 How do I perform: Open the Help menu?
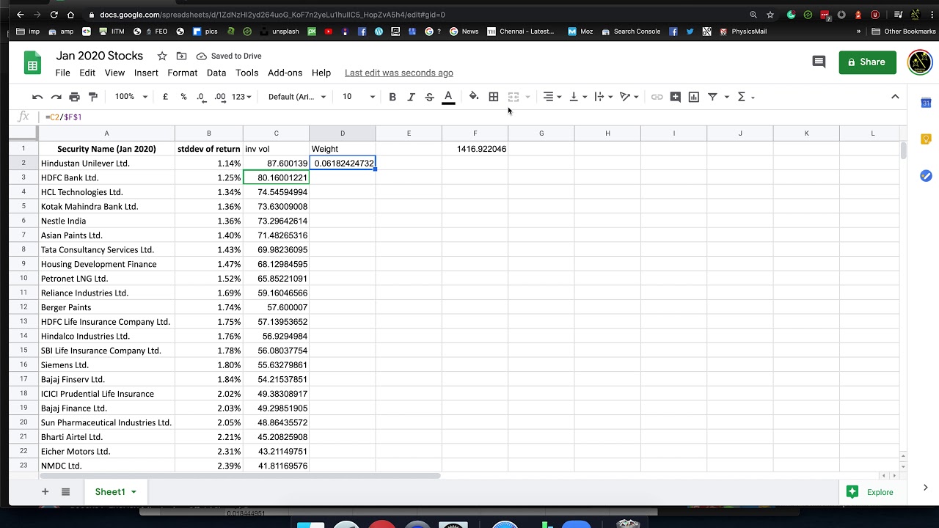coord(321,73)
